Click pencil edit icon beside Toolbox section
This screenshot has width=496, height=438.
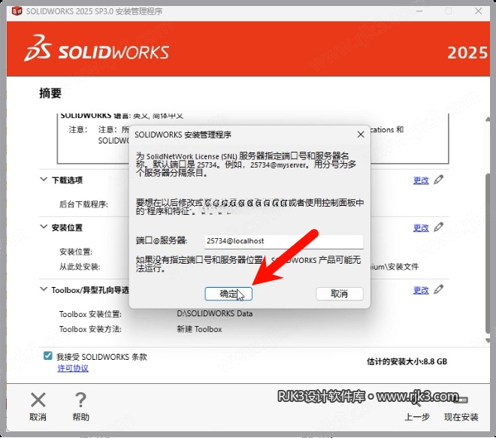tap(438, 289)
